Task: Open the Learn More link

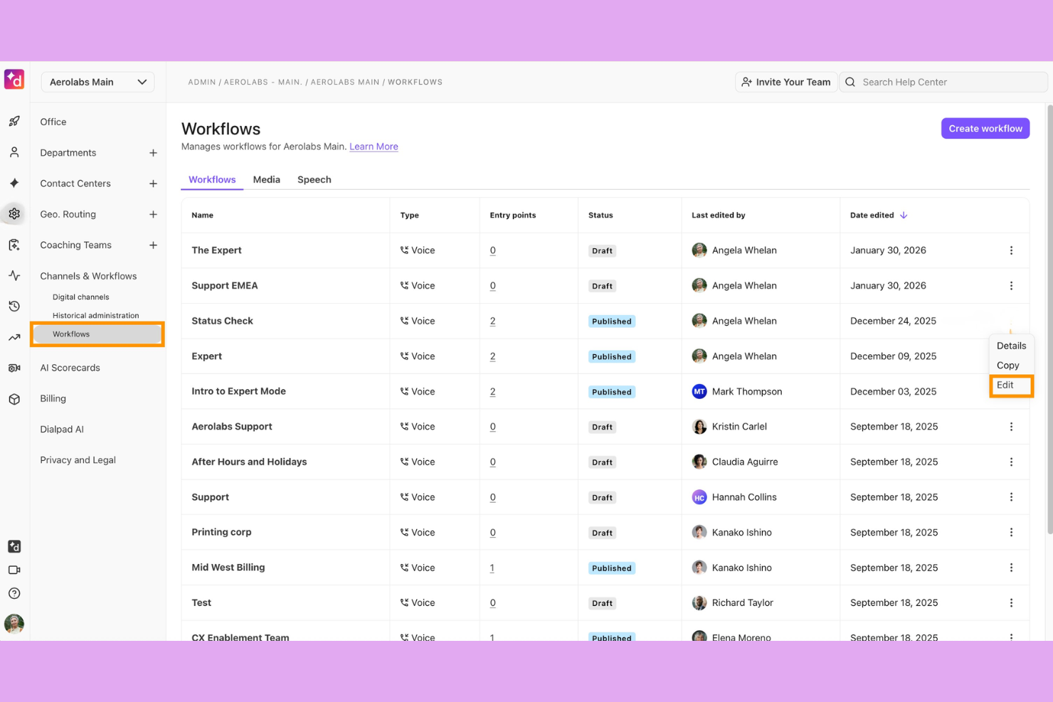Action: (374, 147)
